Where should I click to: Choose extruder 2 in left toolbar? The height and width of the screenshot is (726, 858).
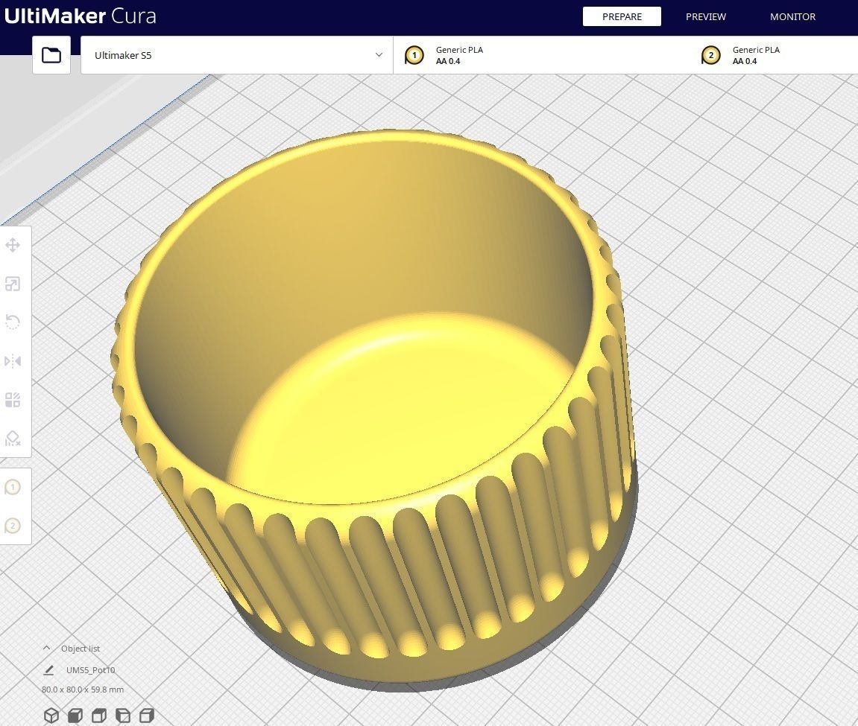pos(13,526)
